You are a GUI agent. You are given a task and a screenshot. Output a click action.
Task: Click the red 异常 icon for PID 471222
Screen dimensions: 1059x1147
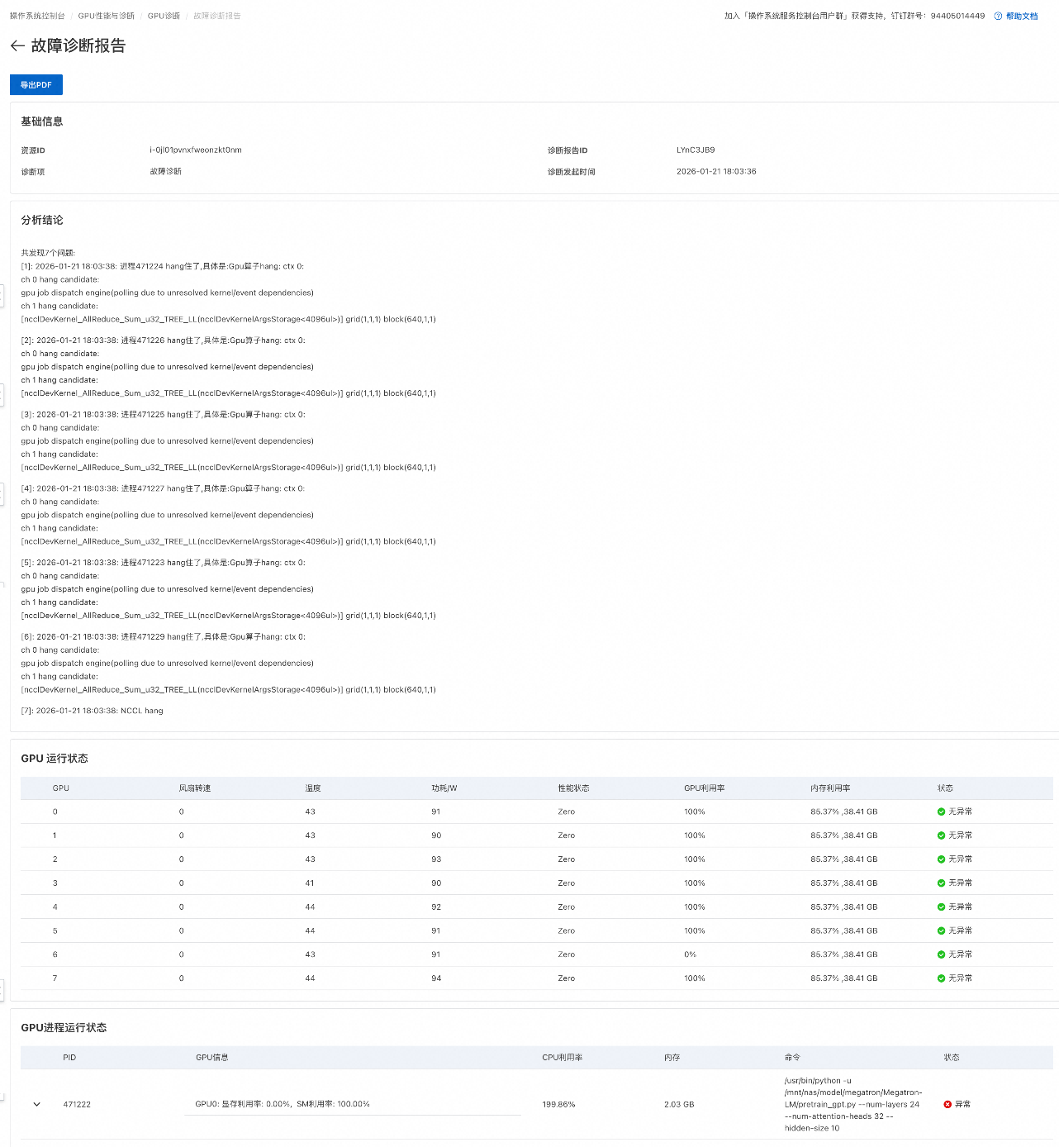pos(947,1104)
